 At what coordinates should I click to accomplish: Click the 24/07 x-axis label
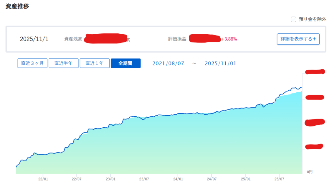211,179
